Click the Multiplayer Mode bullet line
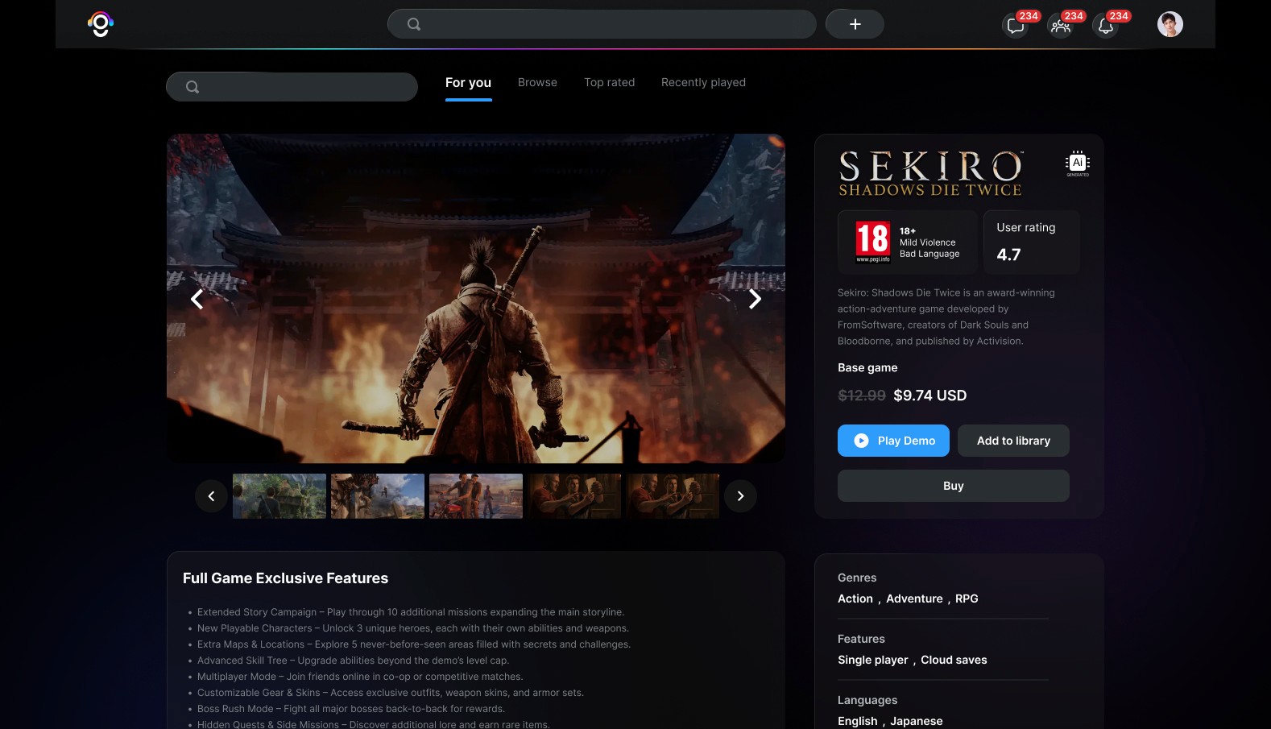The image size is (1271, 729). 360,677
